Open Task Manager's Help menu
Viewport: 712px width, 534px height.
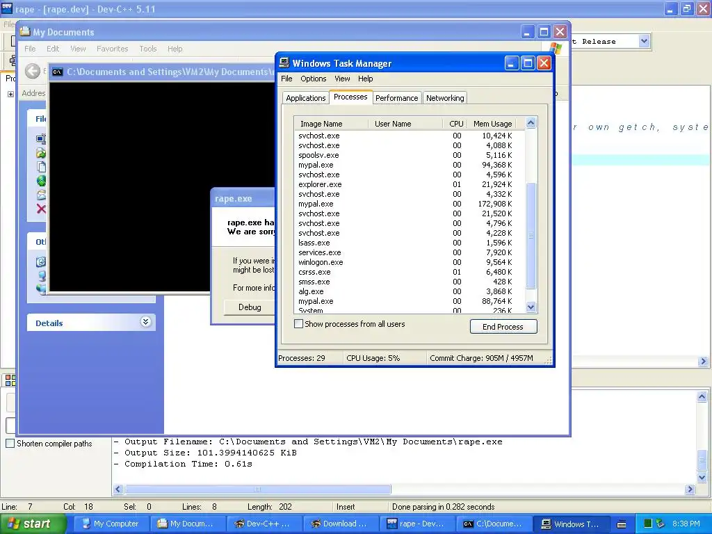coord(366,79)
